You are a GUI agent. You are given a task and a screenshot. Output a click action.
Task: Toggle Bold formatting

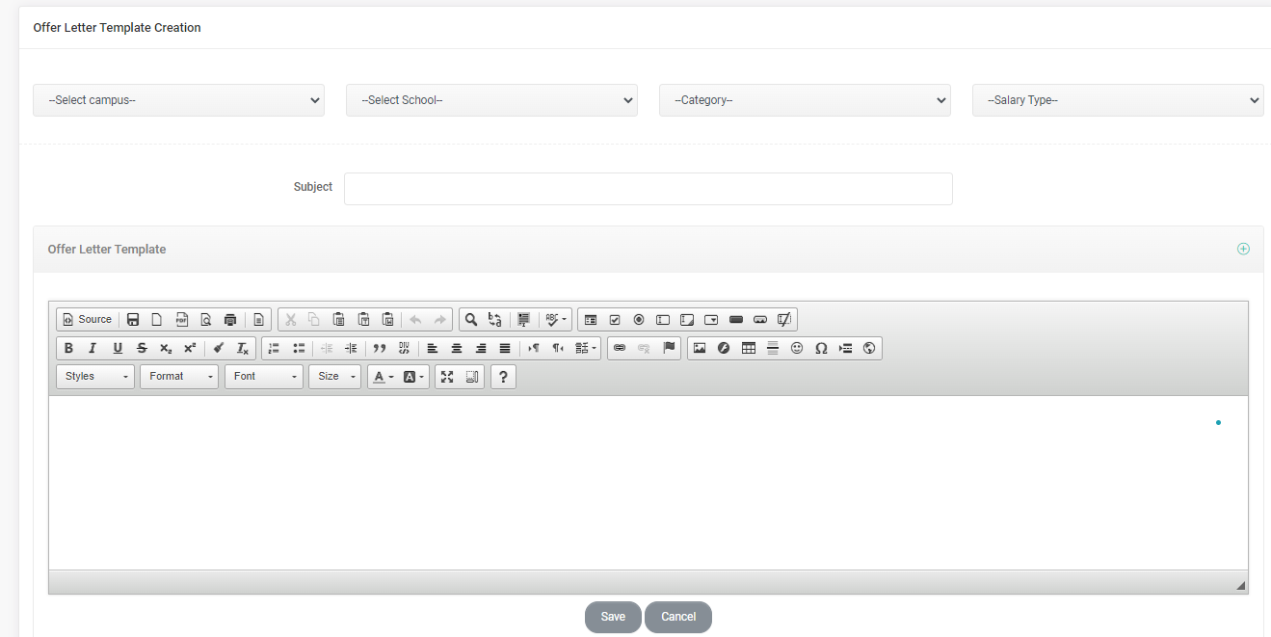click(x=68, y=349)
